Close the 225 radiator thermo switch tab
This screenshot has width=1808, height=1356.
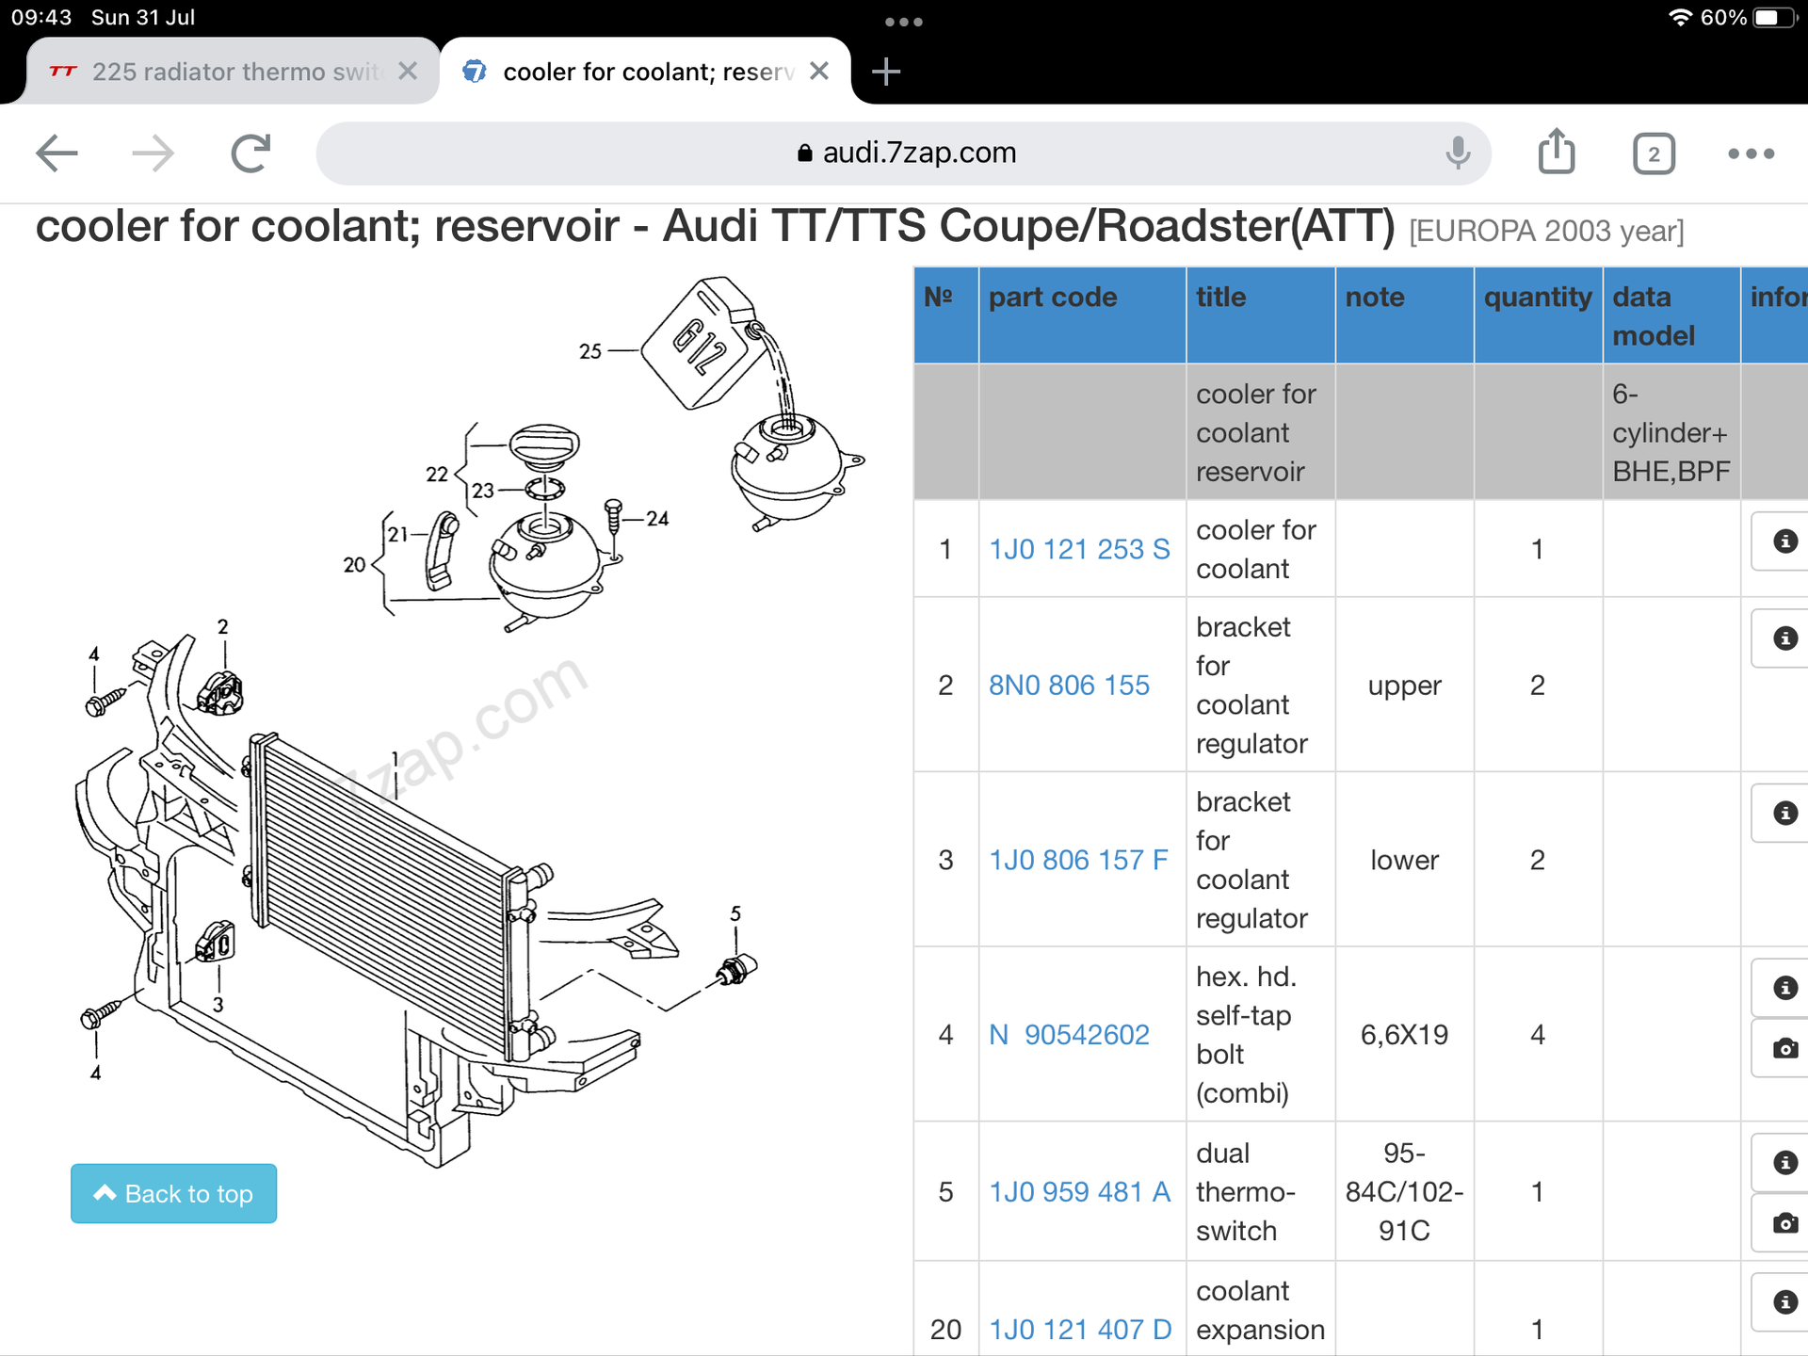[408, 72]
